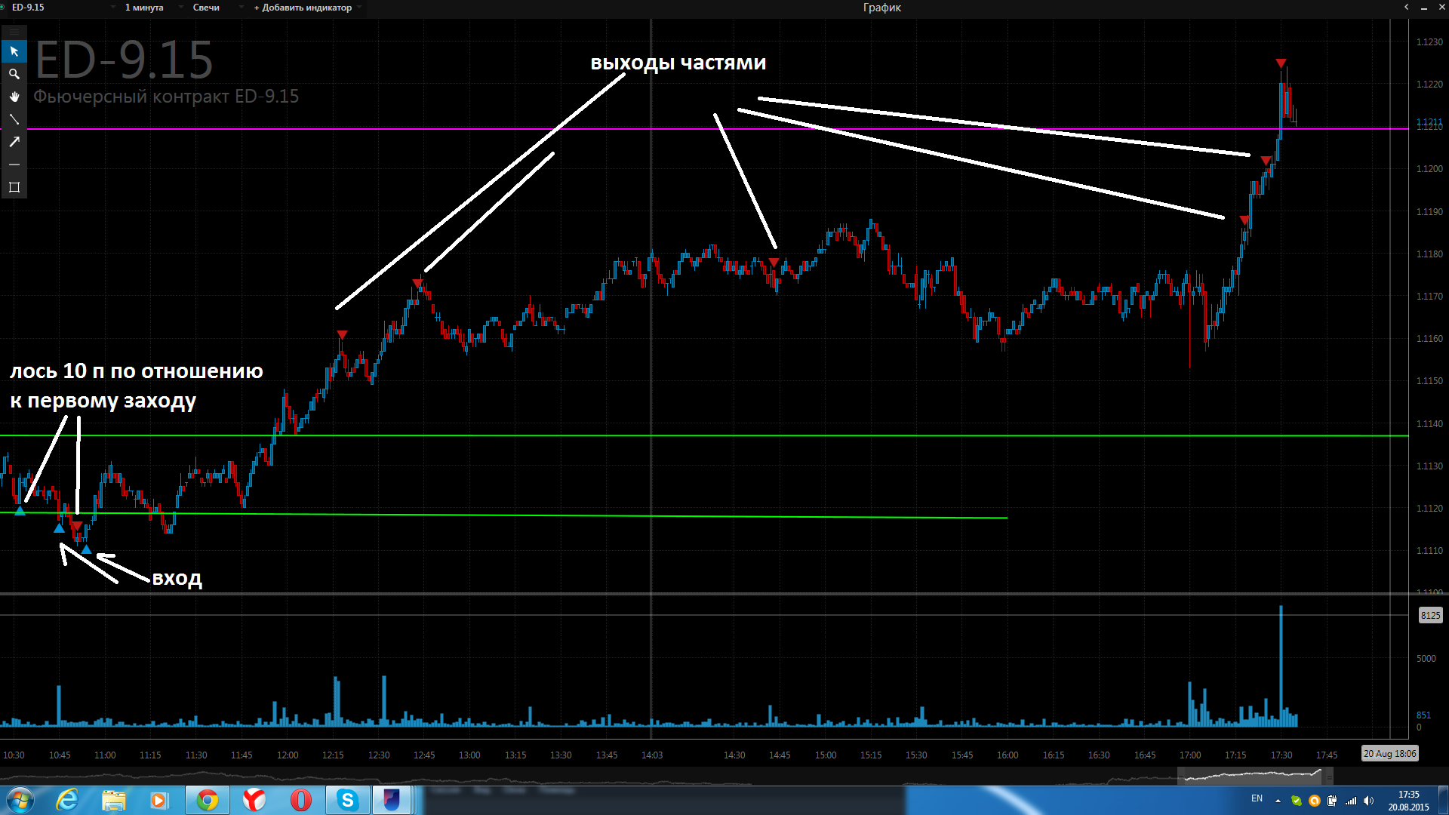Open the Windows Start menu

click(20, 800)
